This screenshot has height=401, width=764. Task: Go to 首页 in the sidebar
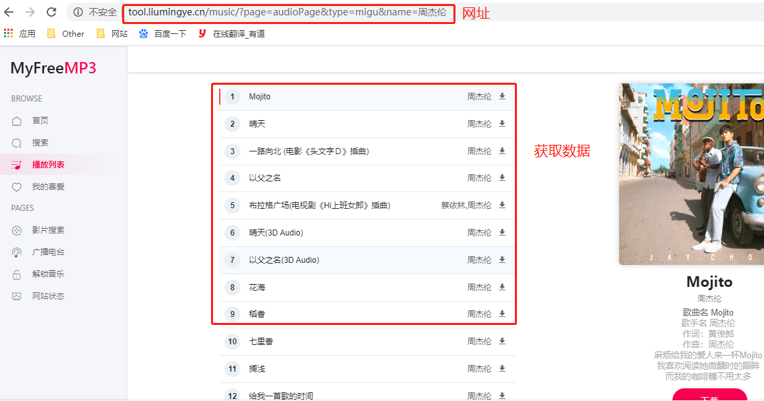click(40, 121)
